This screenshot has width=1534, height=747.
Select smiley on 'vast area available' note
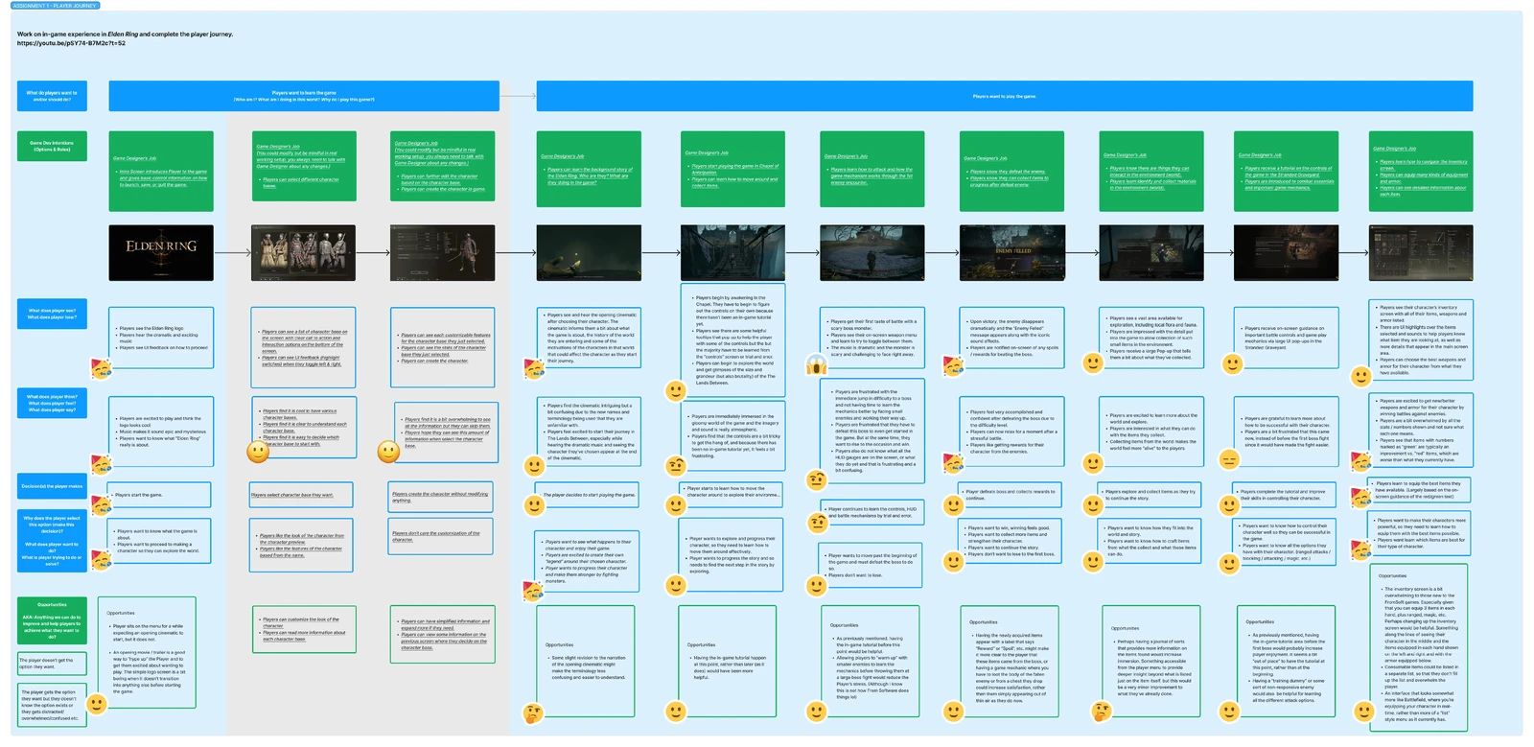point(1092,362)
